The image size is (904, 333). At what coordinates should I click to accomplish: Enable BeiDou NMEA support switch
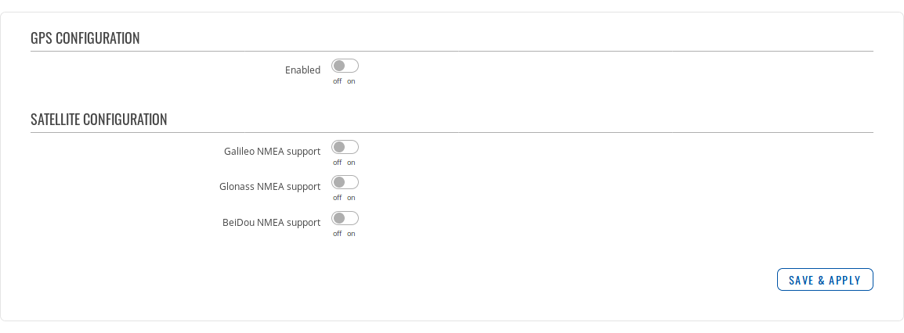click(x=345, y=218)
